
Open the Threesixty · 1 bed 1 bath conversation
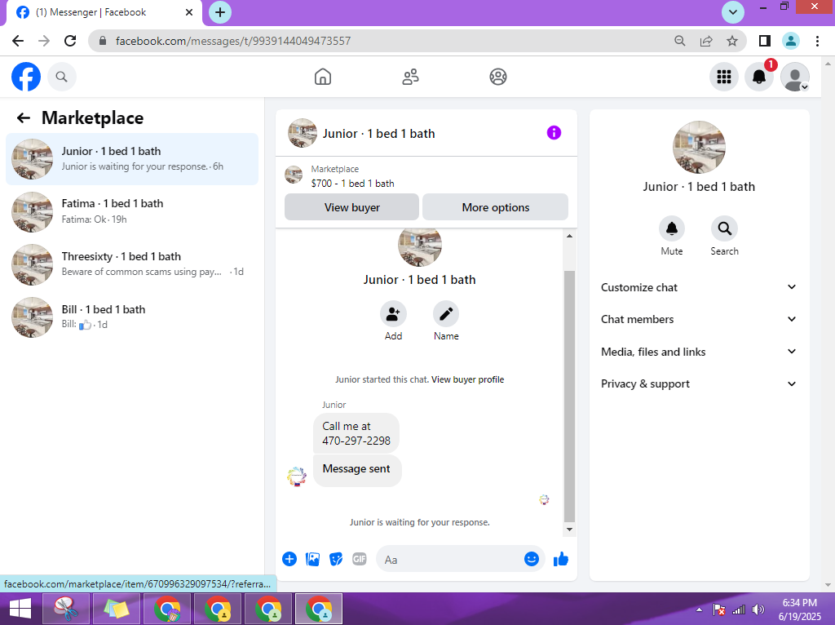coord(131,264)
